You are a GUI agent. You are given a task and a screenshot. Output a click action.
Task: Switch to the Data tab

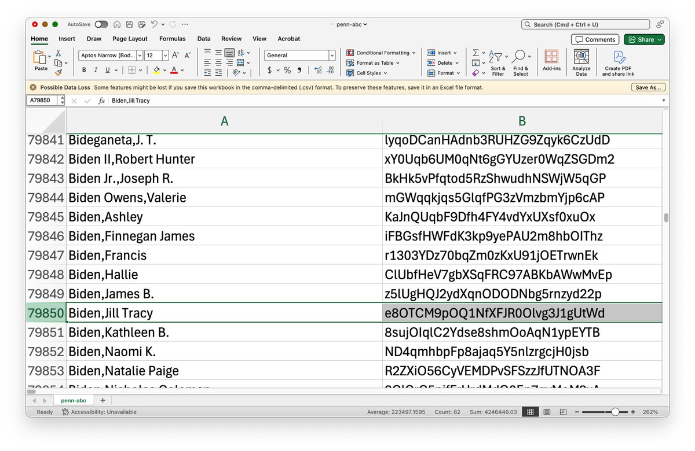[204, 39]
